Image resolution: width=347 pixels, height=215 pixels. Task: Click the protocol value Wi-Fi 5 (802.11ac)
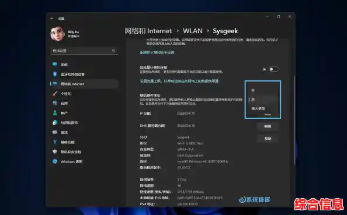pos(190,143)
